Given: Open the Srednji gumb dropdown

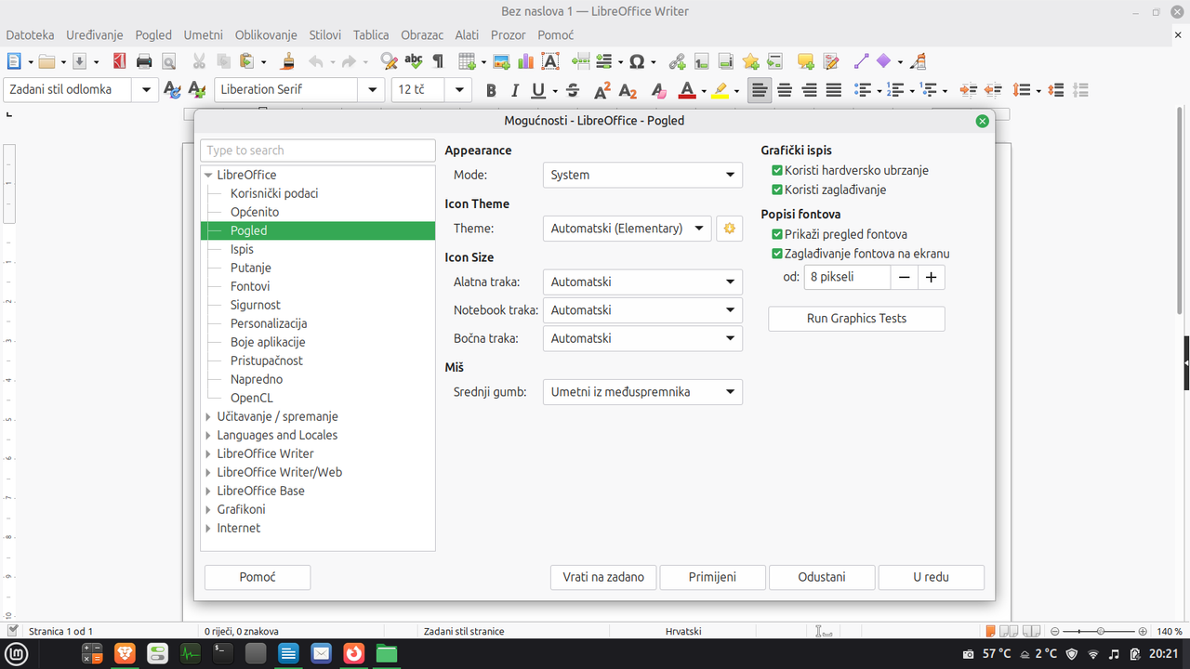Looking at the screenshot, I should (642, 392).
